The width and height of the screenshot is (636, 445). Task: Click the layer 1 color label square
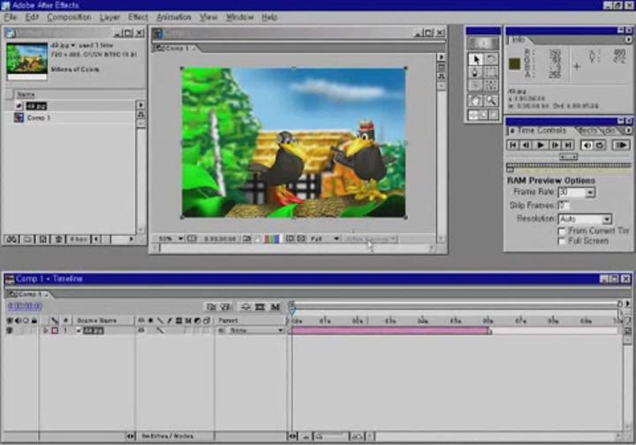coord(55,331)
